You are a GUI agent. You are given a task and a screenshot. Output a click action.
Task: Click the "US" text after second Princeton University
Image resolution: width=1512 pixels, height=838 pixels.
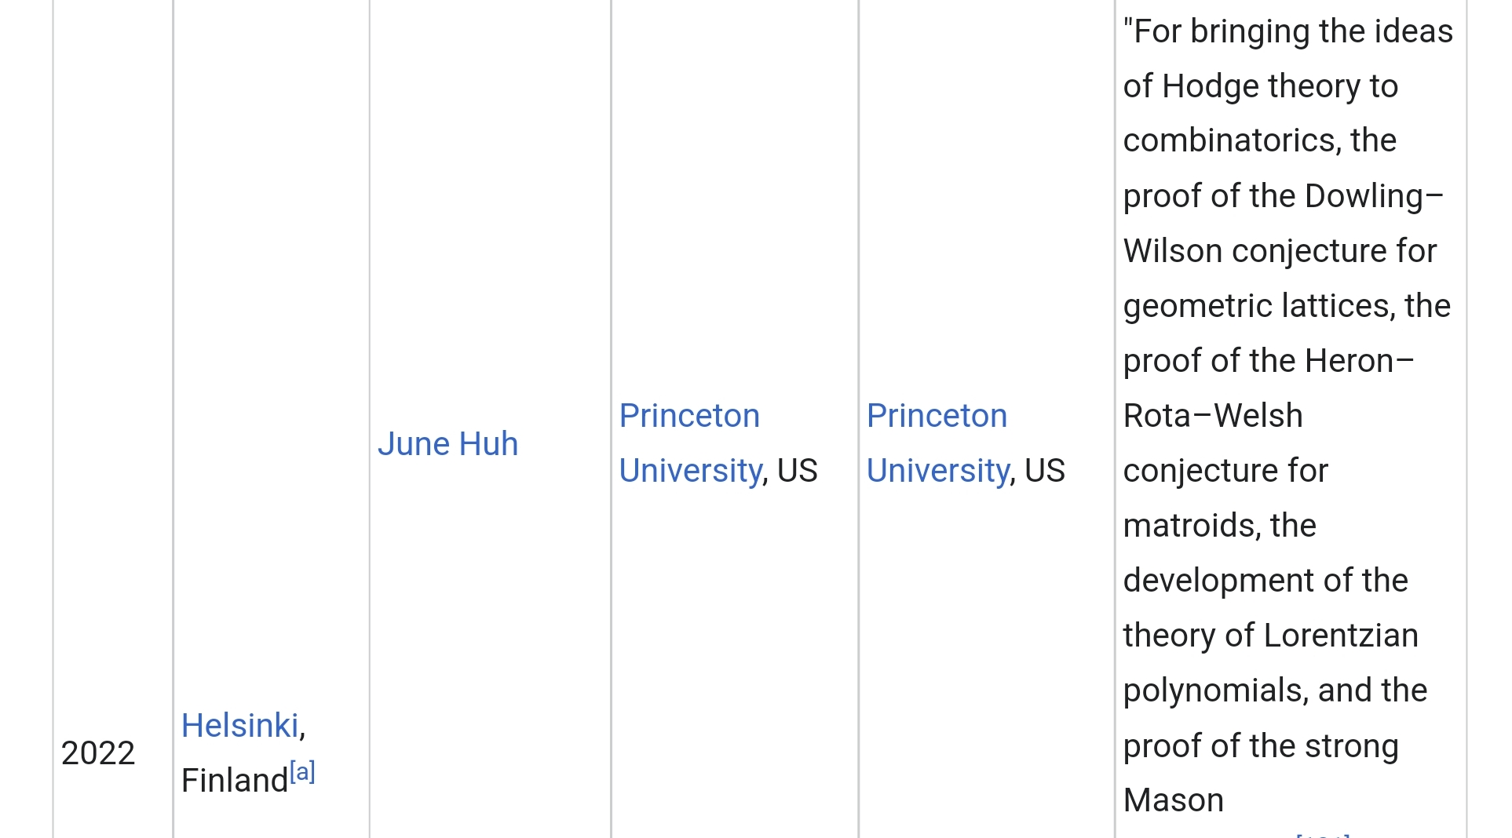pyautogui.click(x=1045, y=471)
